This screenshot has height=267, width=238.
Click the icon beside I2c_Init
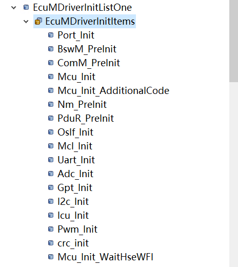pyautogui.click(x=51, y=201)
